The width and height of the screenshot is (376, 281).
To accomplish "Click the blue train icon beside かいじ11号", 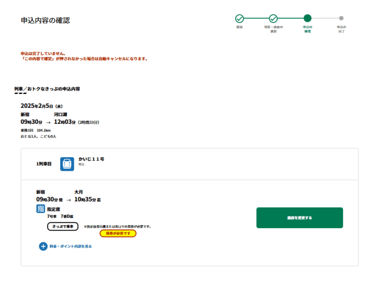I will click(67, 164).
